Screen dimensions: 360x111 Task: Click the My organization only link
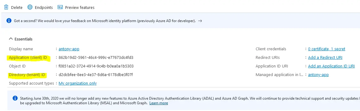point(77,83)
